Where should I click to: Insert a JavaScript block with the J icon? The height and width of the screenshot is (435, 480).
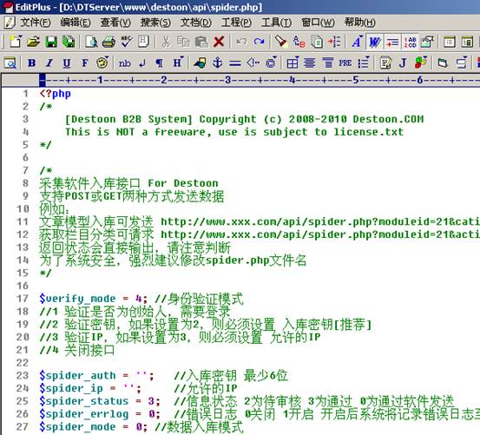click(403, 63)
